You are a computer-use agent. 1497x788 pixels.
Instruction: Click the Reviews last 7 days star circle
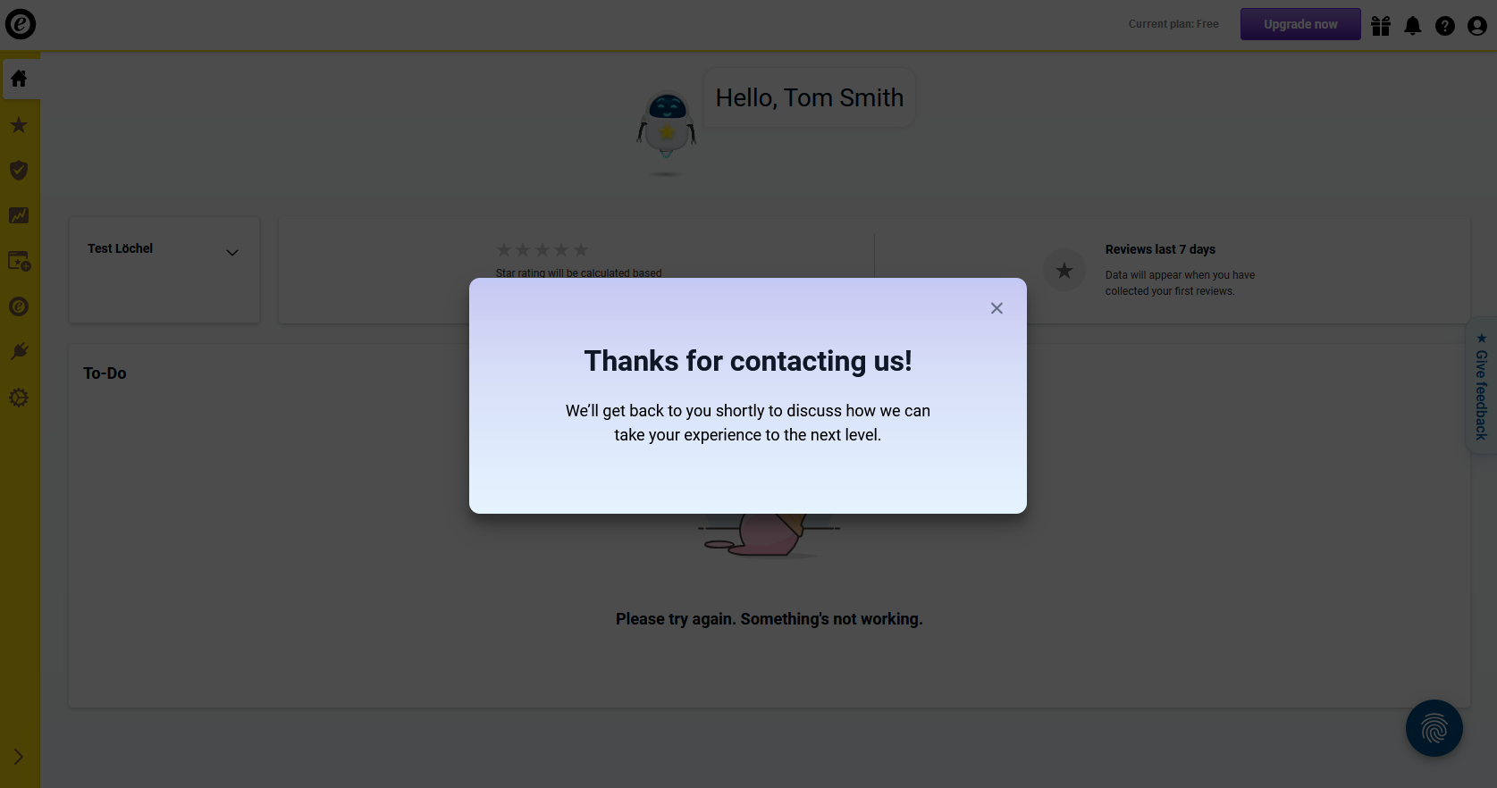pos(1064,270)
